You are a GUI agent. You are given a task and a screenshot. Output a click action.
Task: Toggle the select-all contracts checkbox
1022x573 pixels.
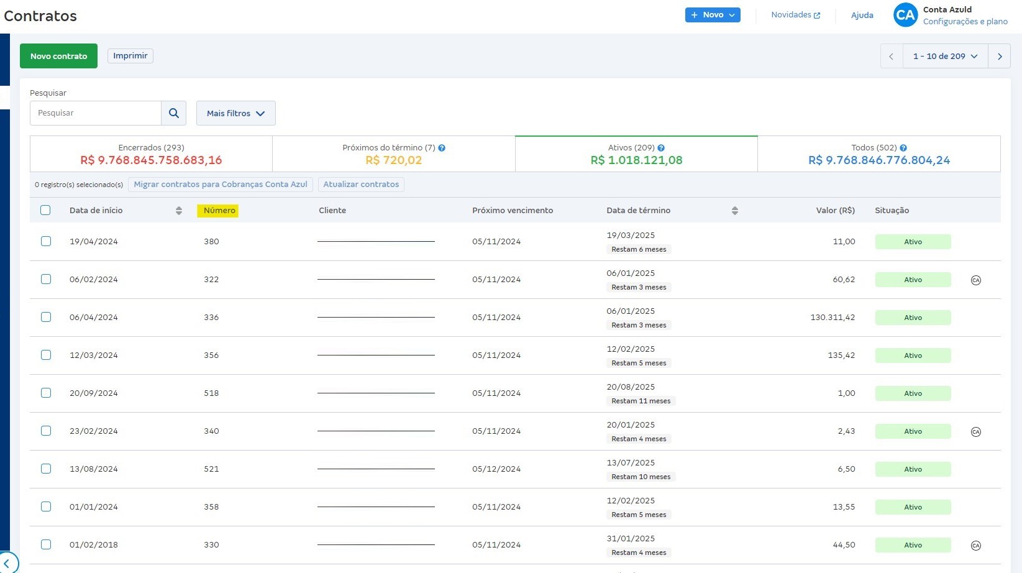45,210
